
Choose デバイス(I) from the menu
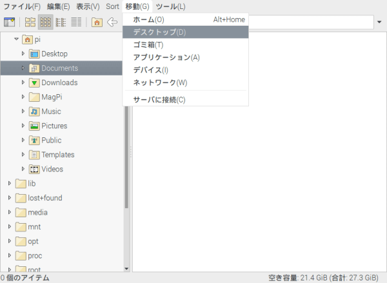click(x=186, y=70)
